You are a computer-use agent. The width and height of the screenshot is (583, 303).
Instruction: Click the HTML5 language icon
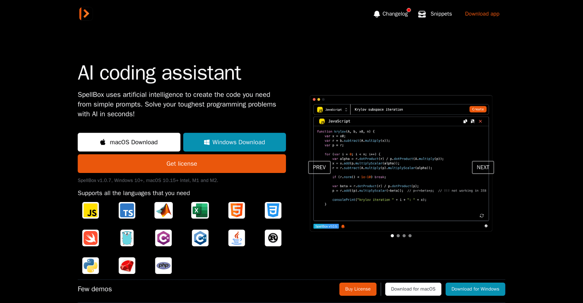[x=236, y=210]
